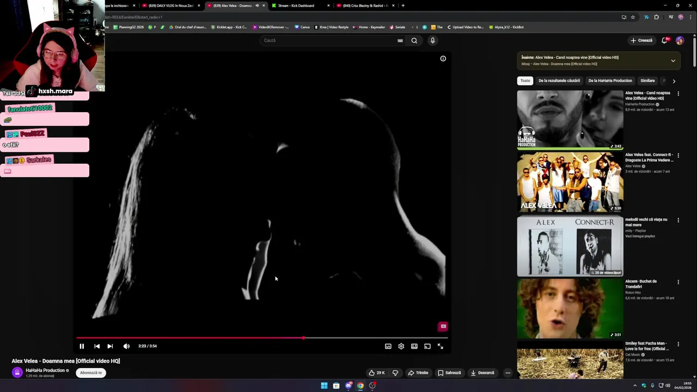Screen dimensions: 697x392
Task: Mute the video with the player volume icon
Action: [x=126, y=346]
